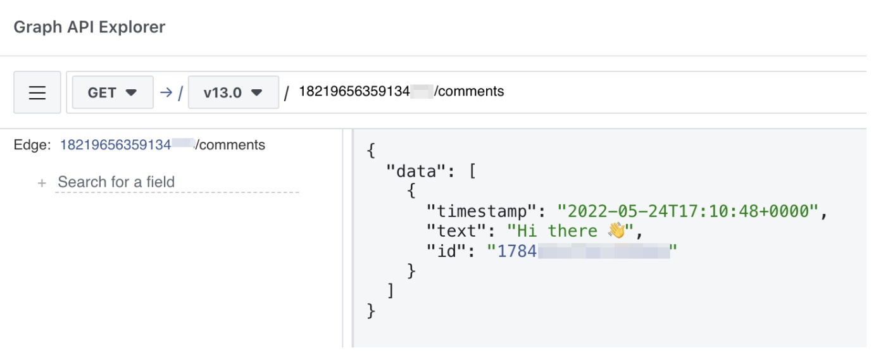Open the GET method dropdown
Viewport: 876px width, 362px height.
113,92
